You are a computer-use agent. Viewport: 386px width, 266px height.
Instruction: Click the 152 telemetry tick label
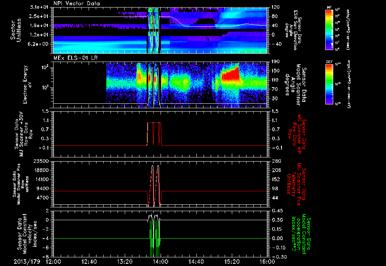tap(276, 179)
